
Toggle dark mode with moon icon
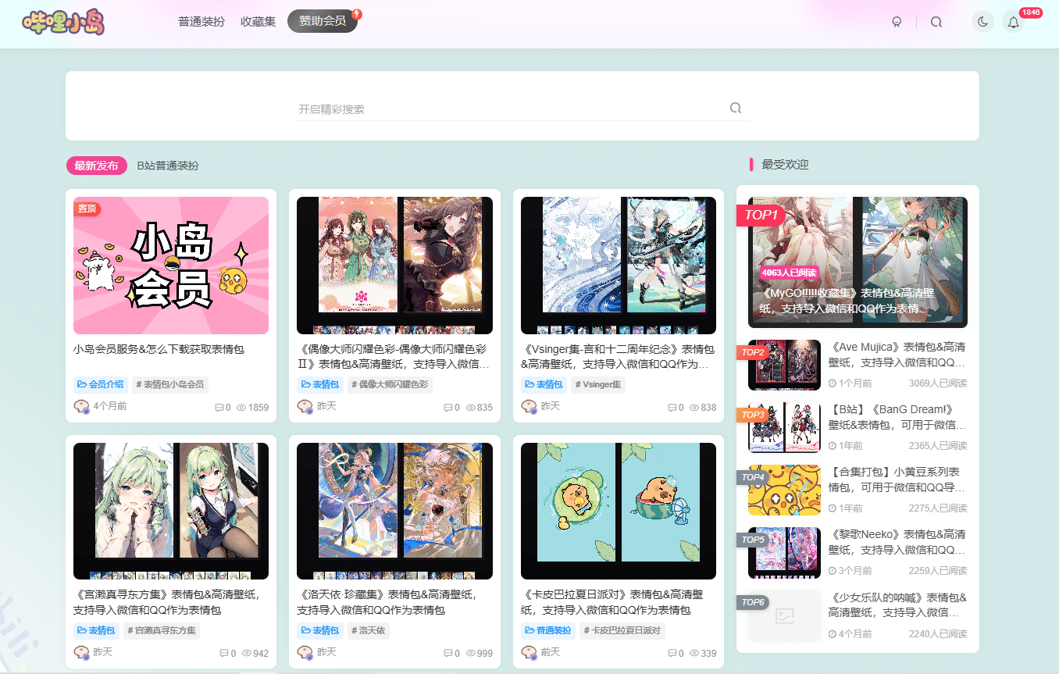(x=982, y=22)
